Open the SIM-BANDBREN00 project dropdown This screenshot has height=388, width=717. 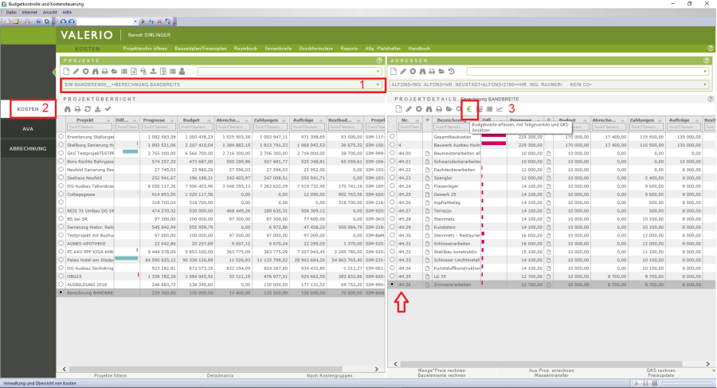(378, 84)
